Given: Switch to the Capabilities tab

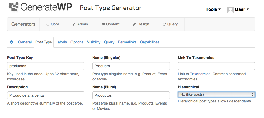Looking at the screenshot, I should pos(150,42).
